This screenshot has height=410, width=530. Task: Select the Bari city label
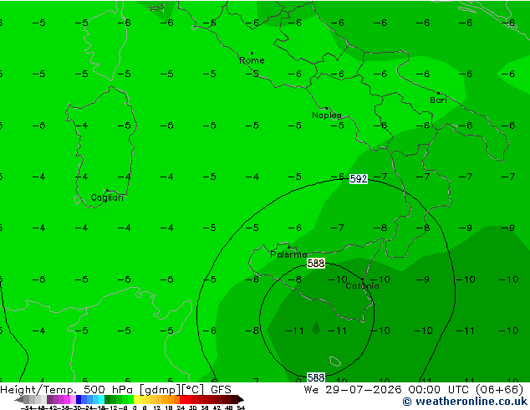tap(438, 100)
